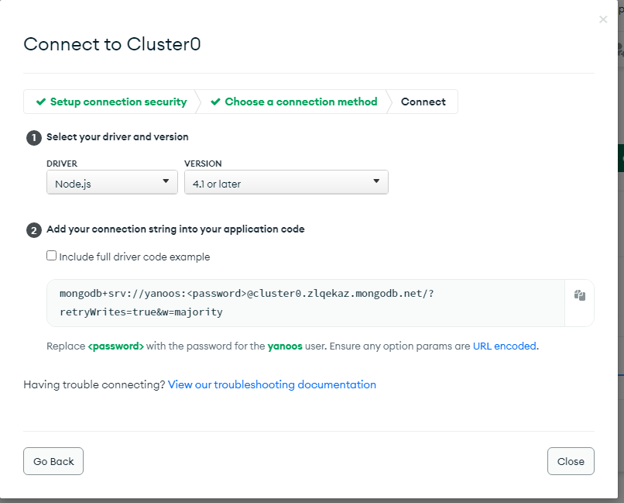This screenshot has height=503, width=624.
Task: Click the step 2 number badge
Action: pyautogui.click(x=33, y=230)
